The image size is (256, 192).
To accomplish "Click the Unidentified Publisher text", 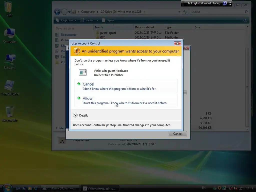I will point(108,75).
